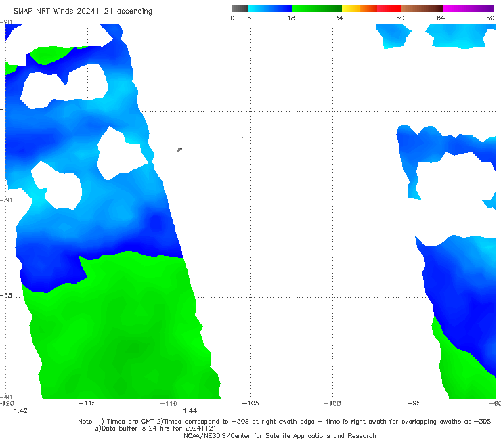This screenshot has height=440, width=501.
Task: Click the blue 5-18 segment of the color bar
Action: (x=270, y=8)
